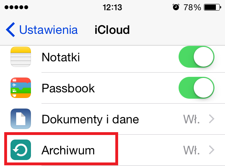Tap the Dokumenty i dane document icon
The height and width of the screenshot is (166, 225).
coord(21,119)
